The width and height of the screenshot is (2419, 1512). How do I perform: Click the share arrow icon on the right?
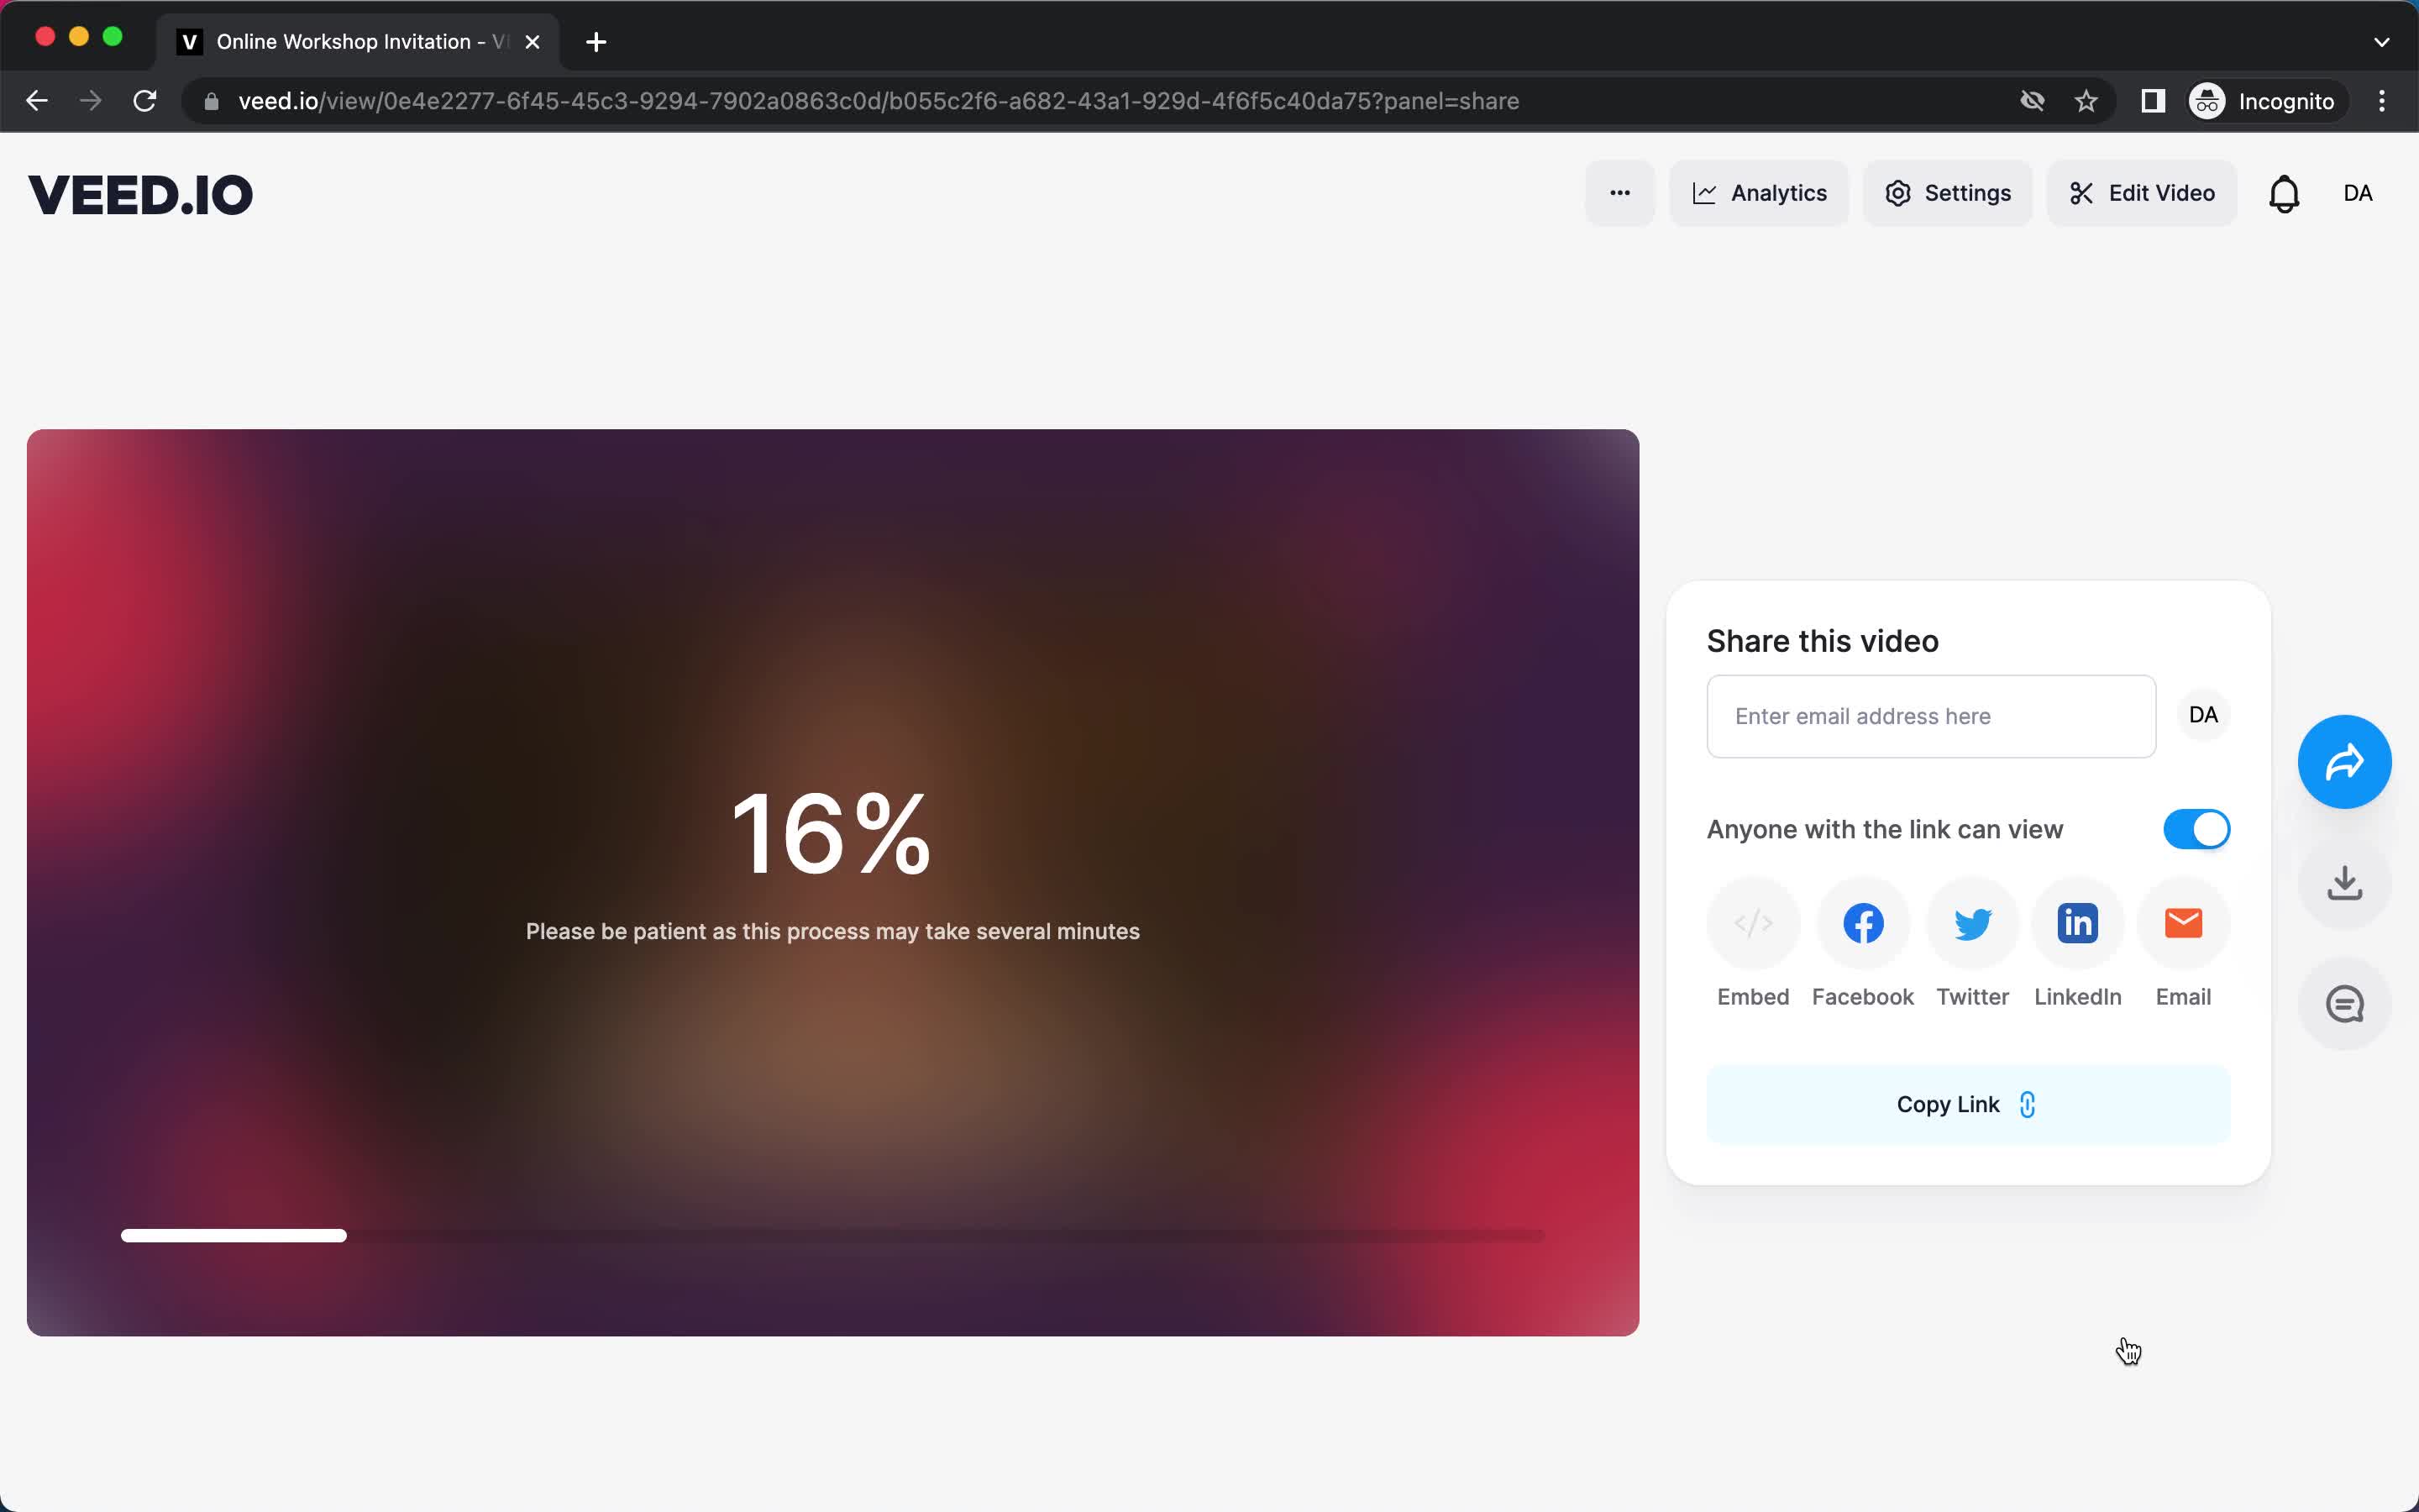click(2344, 761)
